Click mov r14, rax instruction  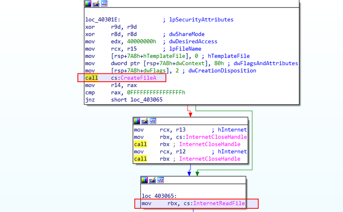pos(111,85)
